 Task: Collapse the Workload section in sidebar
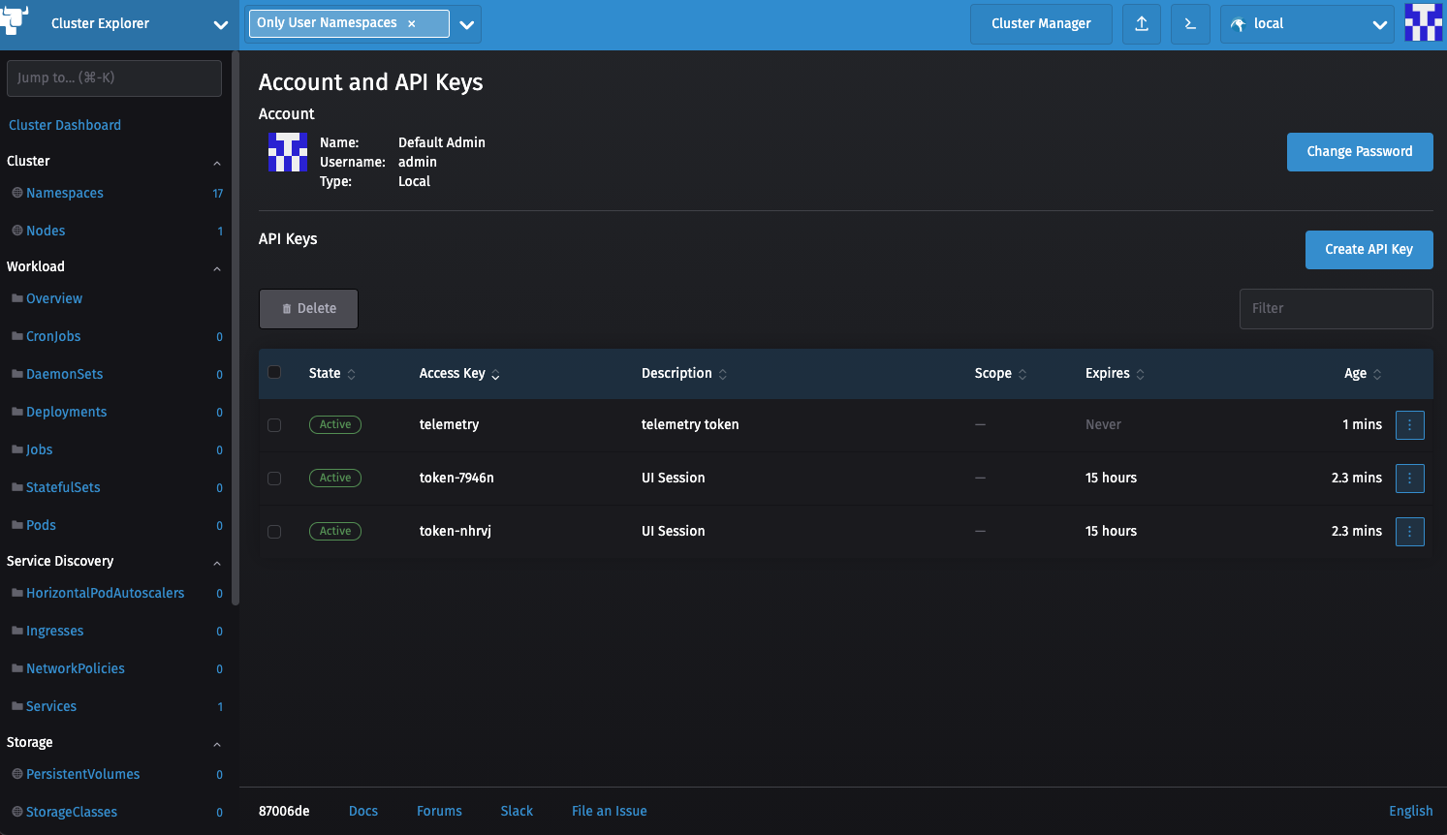coord(216,268)
